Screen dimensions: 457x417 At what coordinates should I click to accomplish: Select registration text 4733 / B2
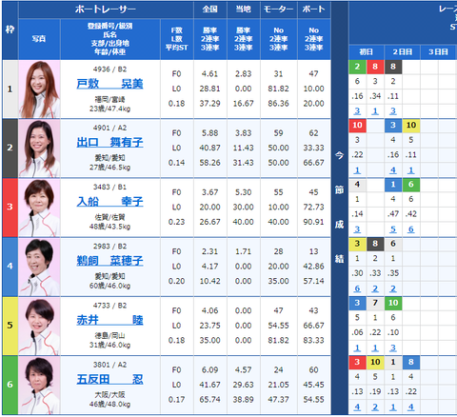(109, 306)
